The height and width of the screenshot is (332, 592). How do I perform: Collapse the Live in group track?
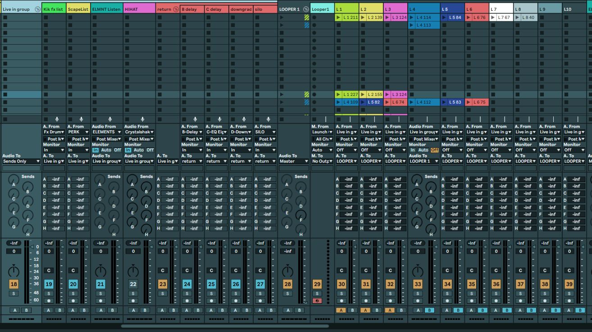[x=37, y=9]
